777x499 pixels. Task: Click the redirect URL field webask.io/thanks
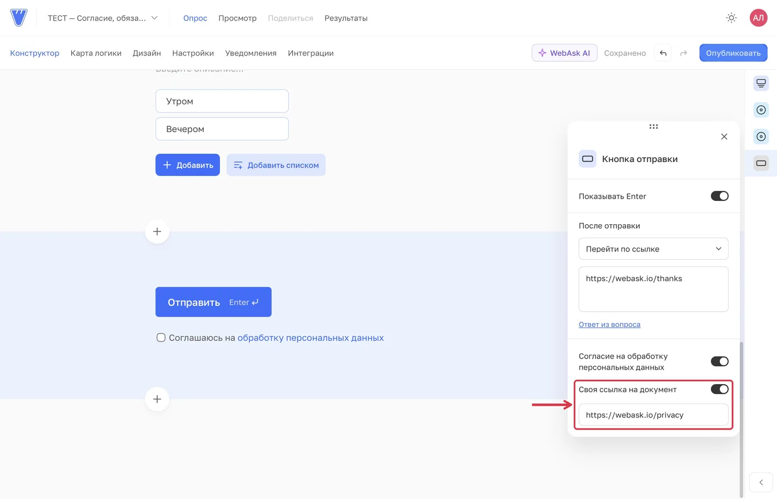tap(654, 289)
